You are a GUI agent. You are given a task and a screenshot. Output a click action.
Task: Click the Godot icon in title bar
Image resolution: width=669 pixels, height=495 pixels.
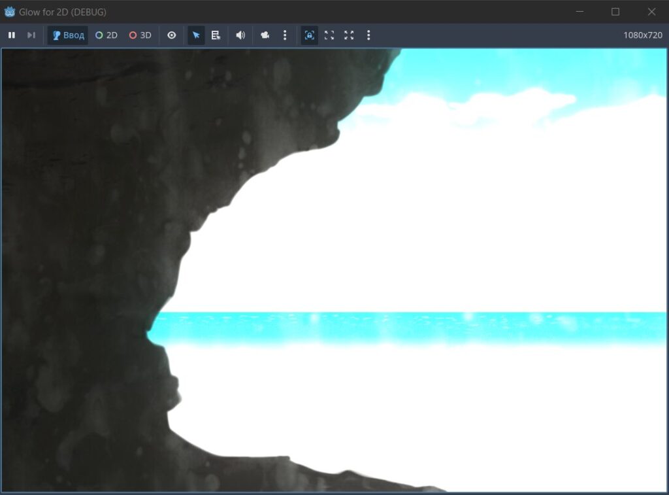(x=9, y=12)
